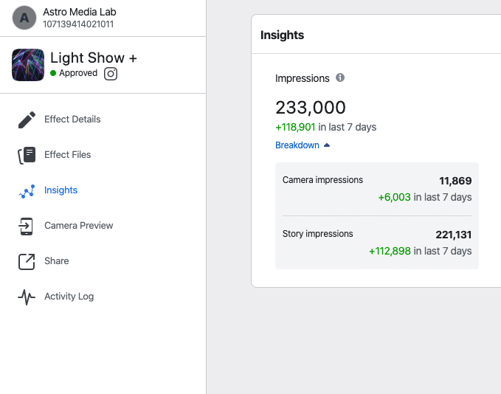Click the green Approved status indicator
Viewport: 501px width, 394px height.
pyautogui.click(x=53, y=73)
